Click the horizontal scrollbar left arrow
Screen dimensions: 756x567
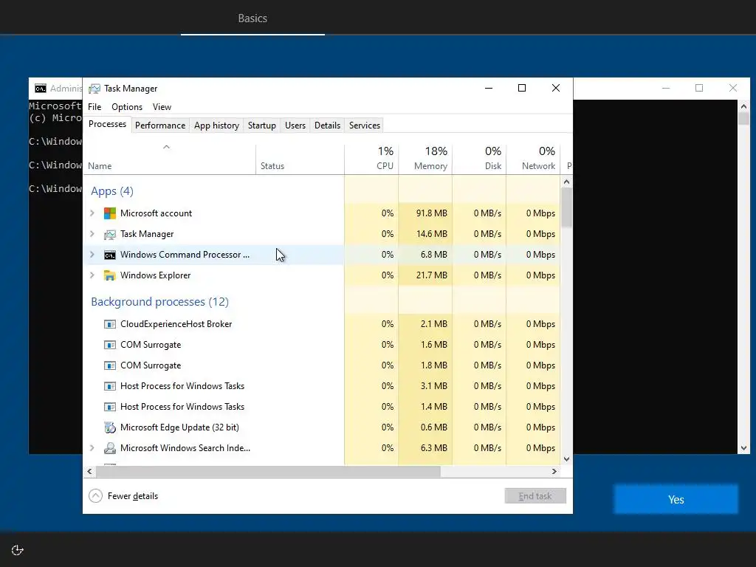click(x=89, y=472)
